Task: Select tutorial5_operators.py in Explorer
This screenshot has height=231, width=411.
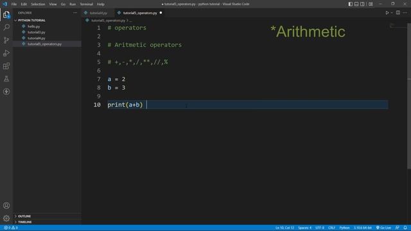Action: (44, 44)
